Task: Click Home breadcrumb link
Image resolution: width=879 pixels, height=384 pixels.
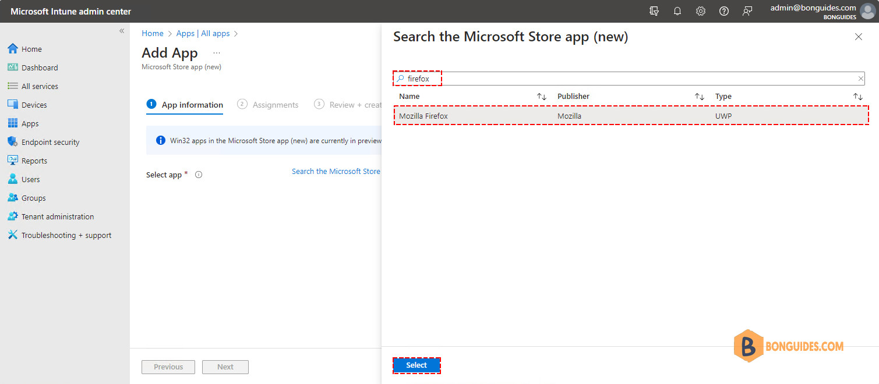Action: [153, 34]
